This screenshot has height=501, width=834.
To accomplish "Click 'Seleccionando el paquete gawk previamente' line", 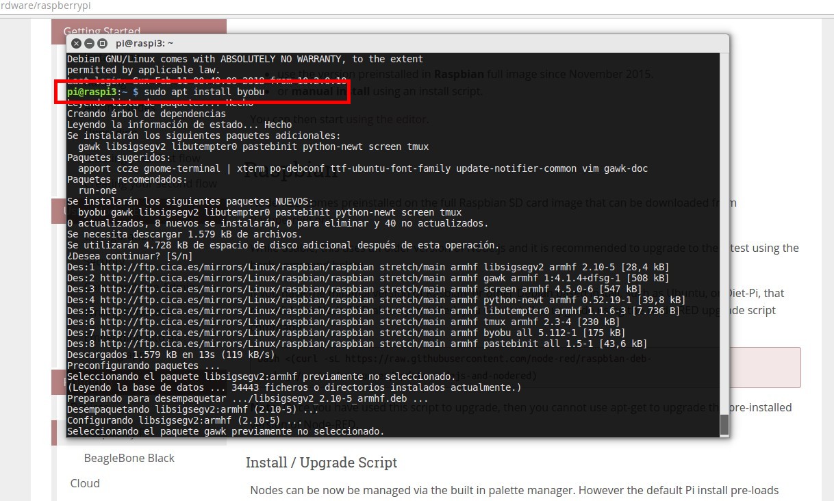I will (x=226, y=431).
